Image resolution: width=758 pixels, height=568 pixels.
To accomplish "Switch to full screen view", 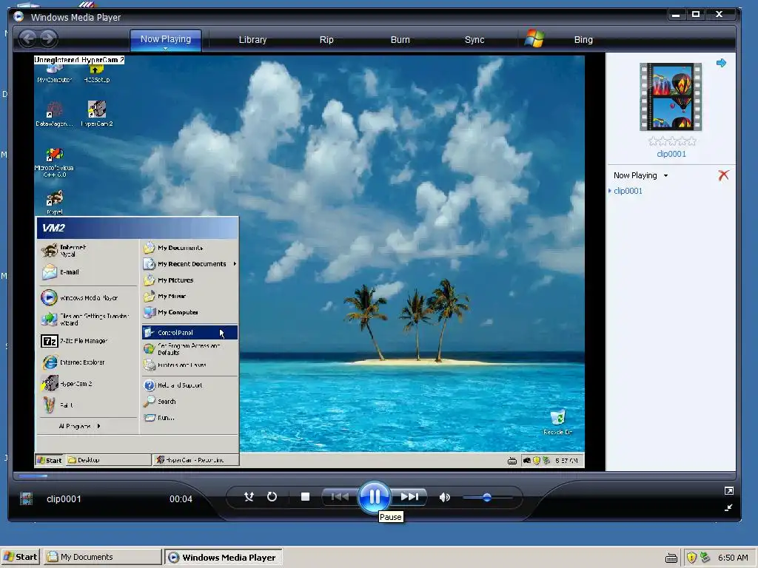I will [729, 491].
